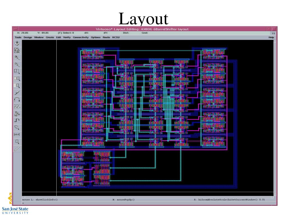Click the window number 11 indicator

point(273,34)
